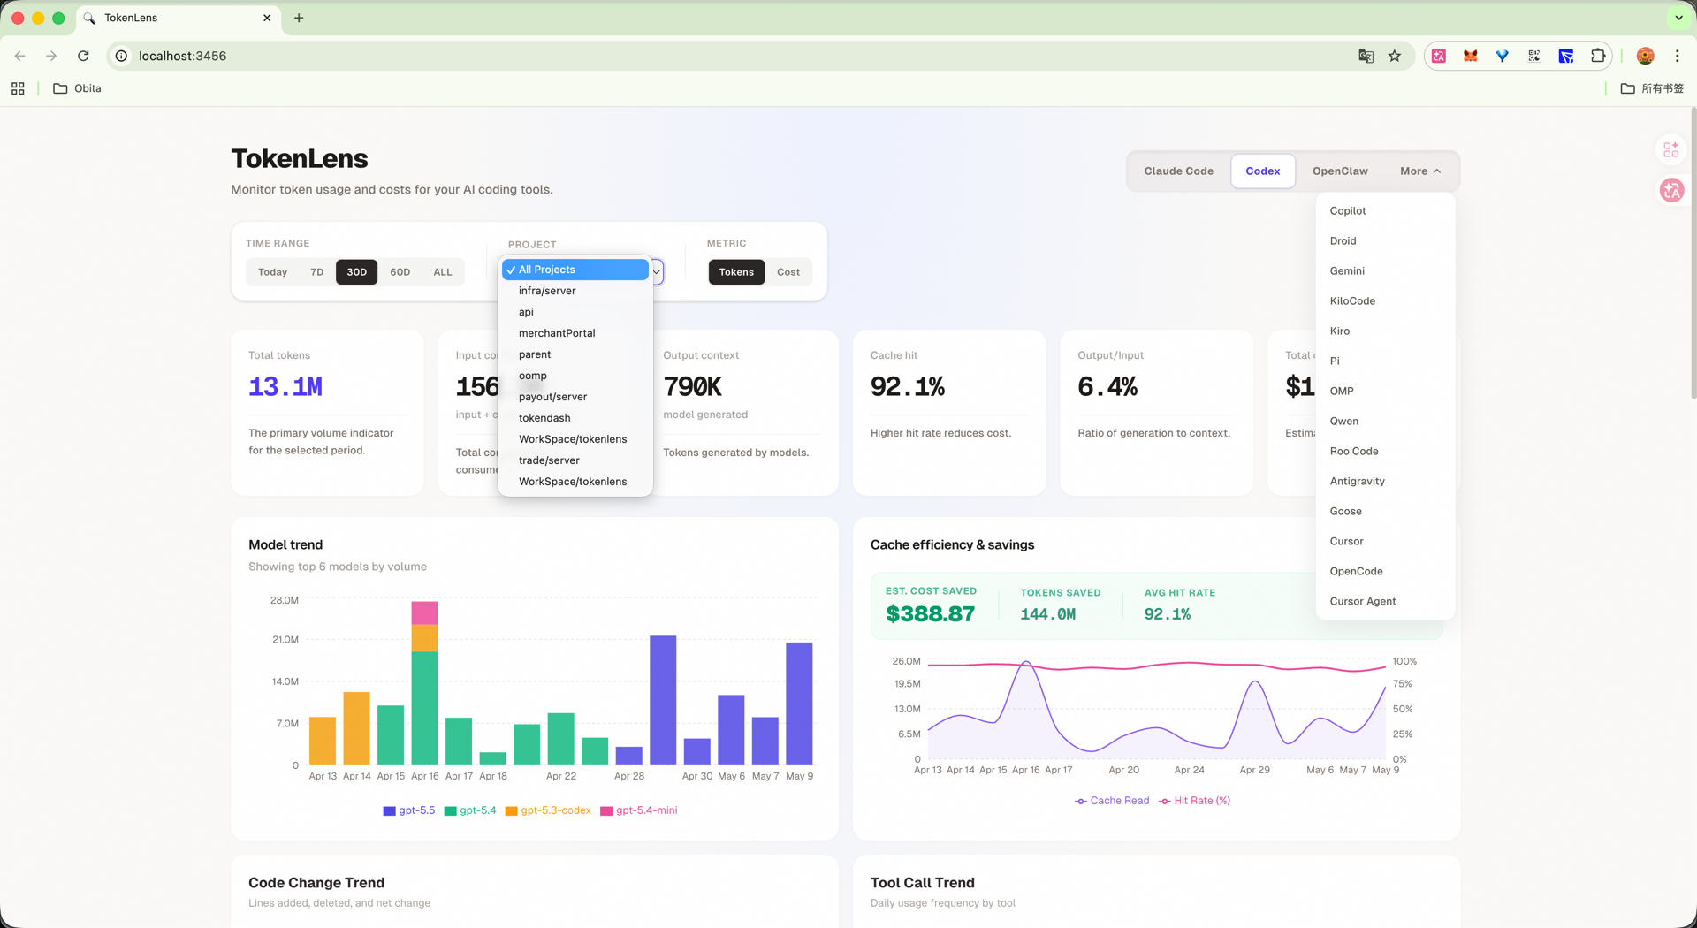Choose Gemini from the More menu
The height and width of the screenshot is (928, 1697).
pyautogui.click(x=1384, y=271)
